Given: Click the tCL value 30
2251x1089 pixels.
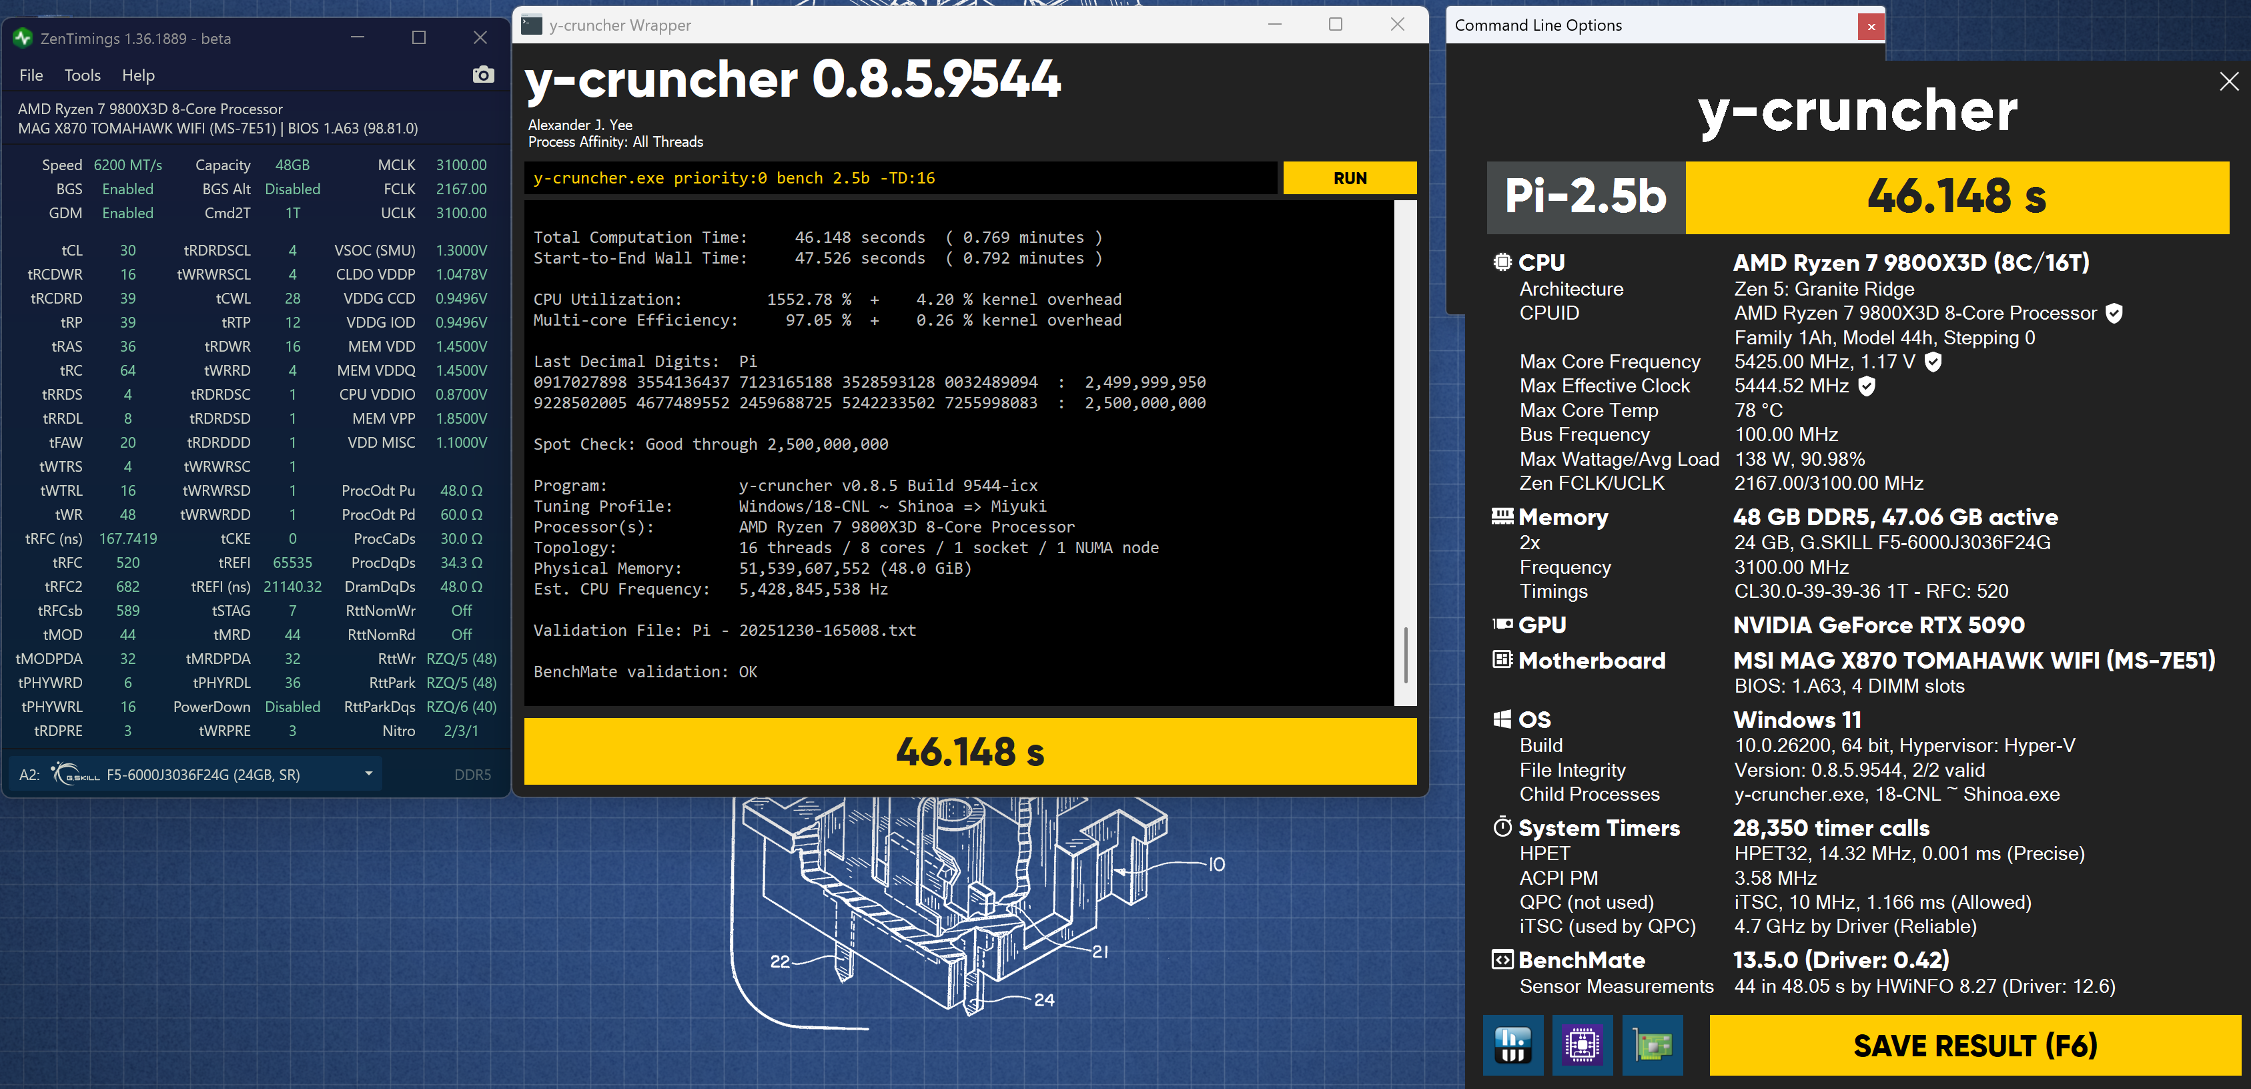Looking at the screenshot, I should [127, 250].
